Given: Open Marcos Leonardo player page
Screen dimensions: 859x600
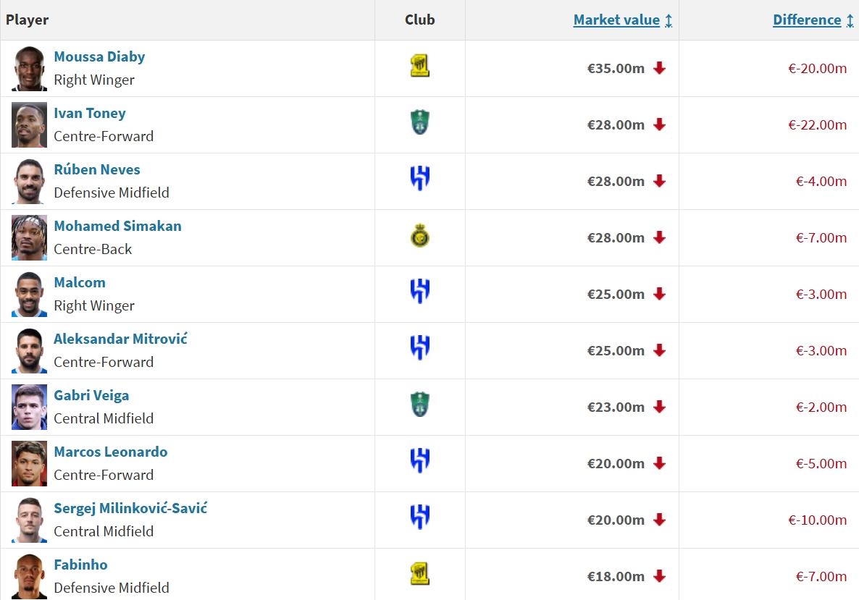Looking at the screenshot, I should pyautogui.click(x=110, y=452).
